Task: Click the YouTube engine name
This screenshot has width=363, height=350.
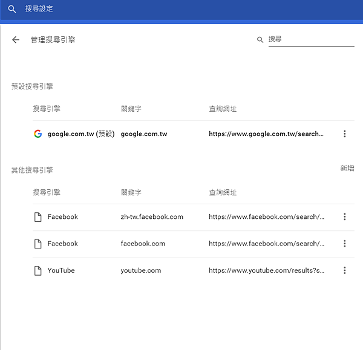Action: point(61,270)
